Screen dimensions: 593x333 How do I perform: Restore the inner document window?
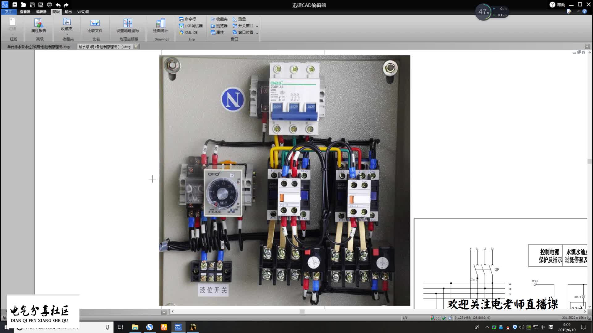point(579,52)
